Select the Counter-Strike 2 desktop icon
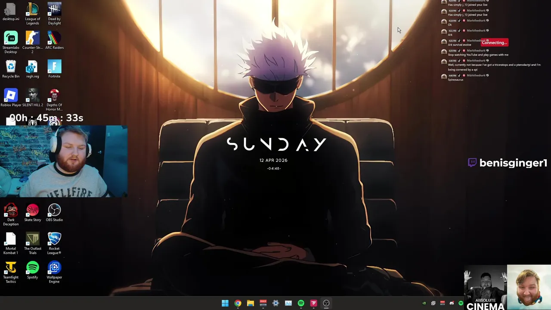The height and width of the screenshot is (310, 551). pos(32,42)
